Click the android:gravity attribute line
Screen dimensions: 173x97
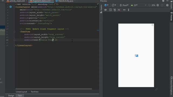[x=34, y=18]
